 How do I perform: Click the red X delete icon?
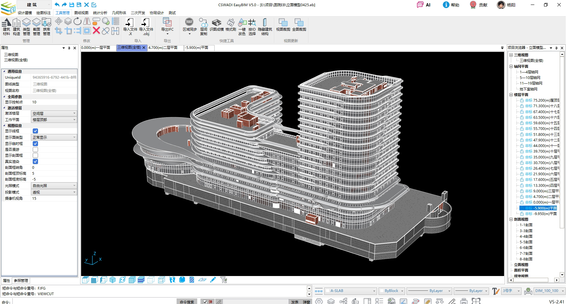(96, 31)
